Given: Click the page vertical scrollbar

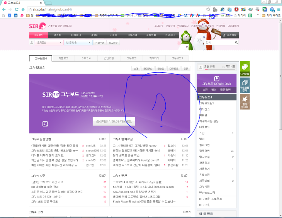Looking at the screenshot, I should pos(280,76).
